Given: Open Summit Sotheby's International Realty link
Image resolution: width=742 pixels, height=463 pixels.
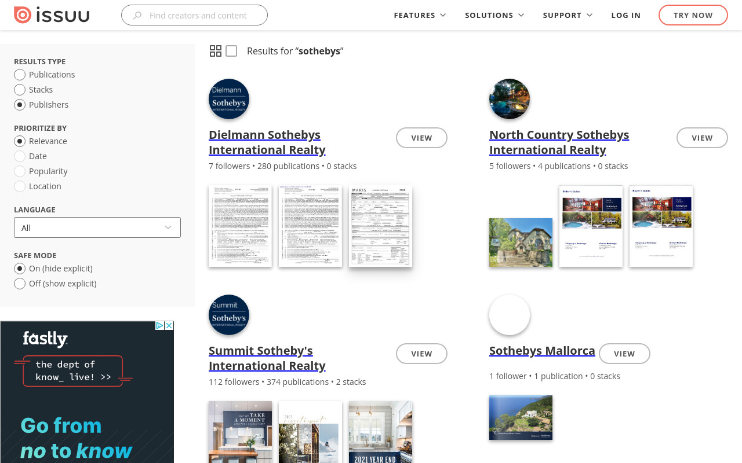Looking at the screenshot, I should (267, 358).
